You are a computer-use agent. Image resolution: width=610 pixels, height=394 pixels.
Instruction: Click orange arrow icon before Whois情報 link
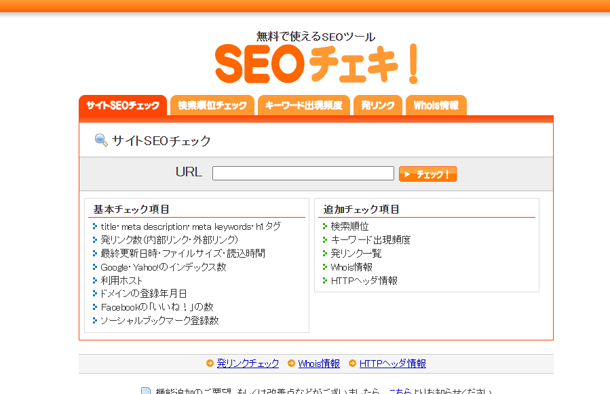[x=291, y=363]
